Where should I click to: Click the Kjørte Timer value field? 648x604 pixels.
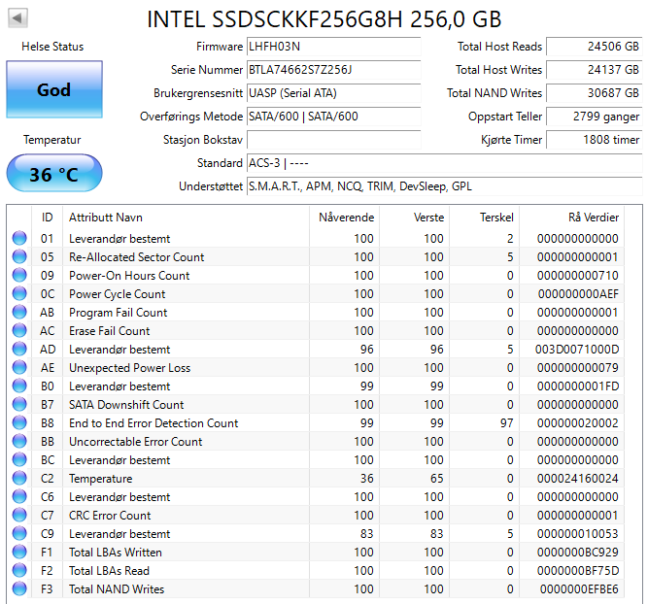point(594,140)
